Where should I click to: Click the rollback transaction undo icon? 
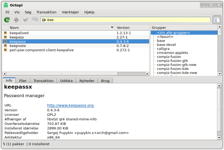[35, 19]
